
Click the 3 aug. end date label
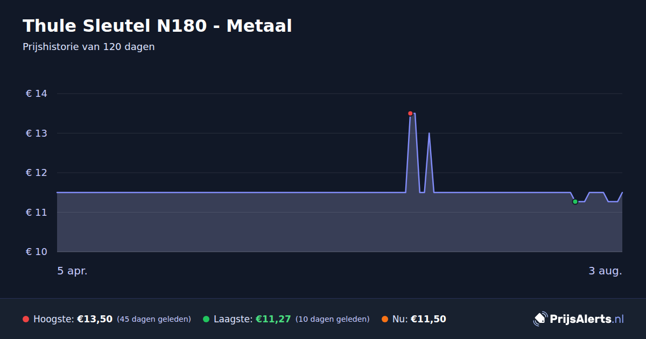point(605,271)
